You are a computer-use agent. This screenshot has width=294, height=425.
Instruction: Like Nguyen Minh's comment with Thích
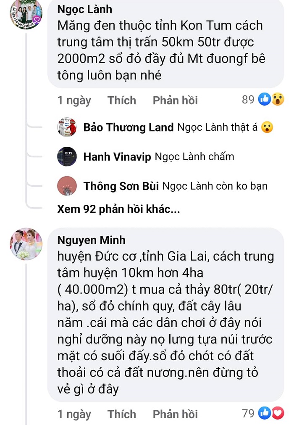point(121,414)
